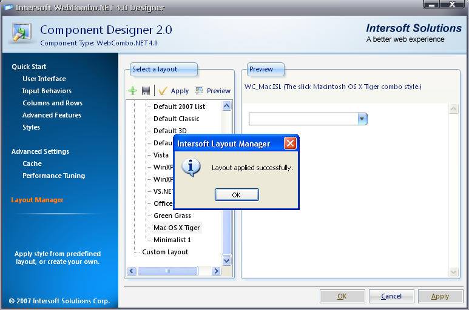Image resolution: width=469 pixels, height=310 pixels.
Task: Click the layout list horizontal scrollbar thumb
Action: coord(167,271)
